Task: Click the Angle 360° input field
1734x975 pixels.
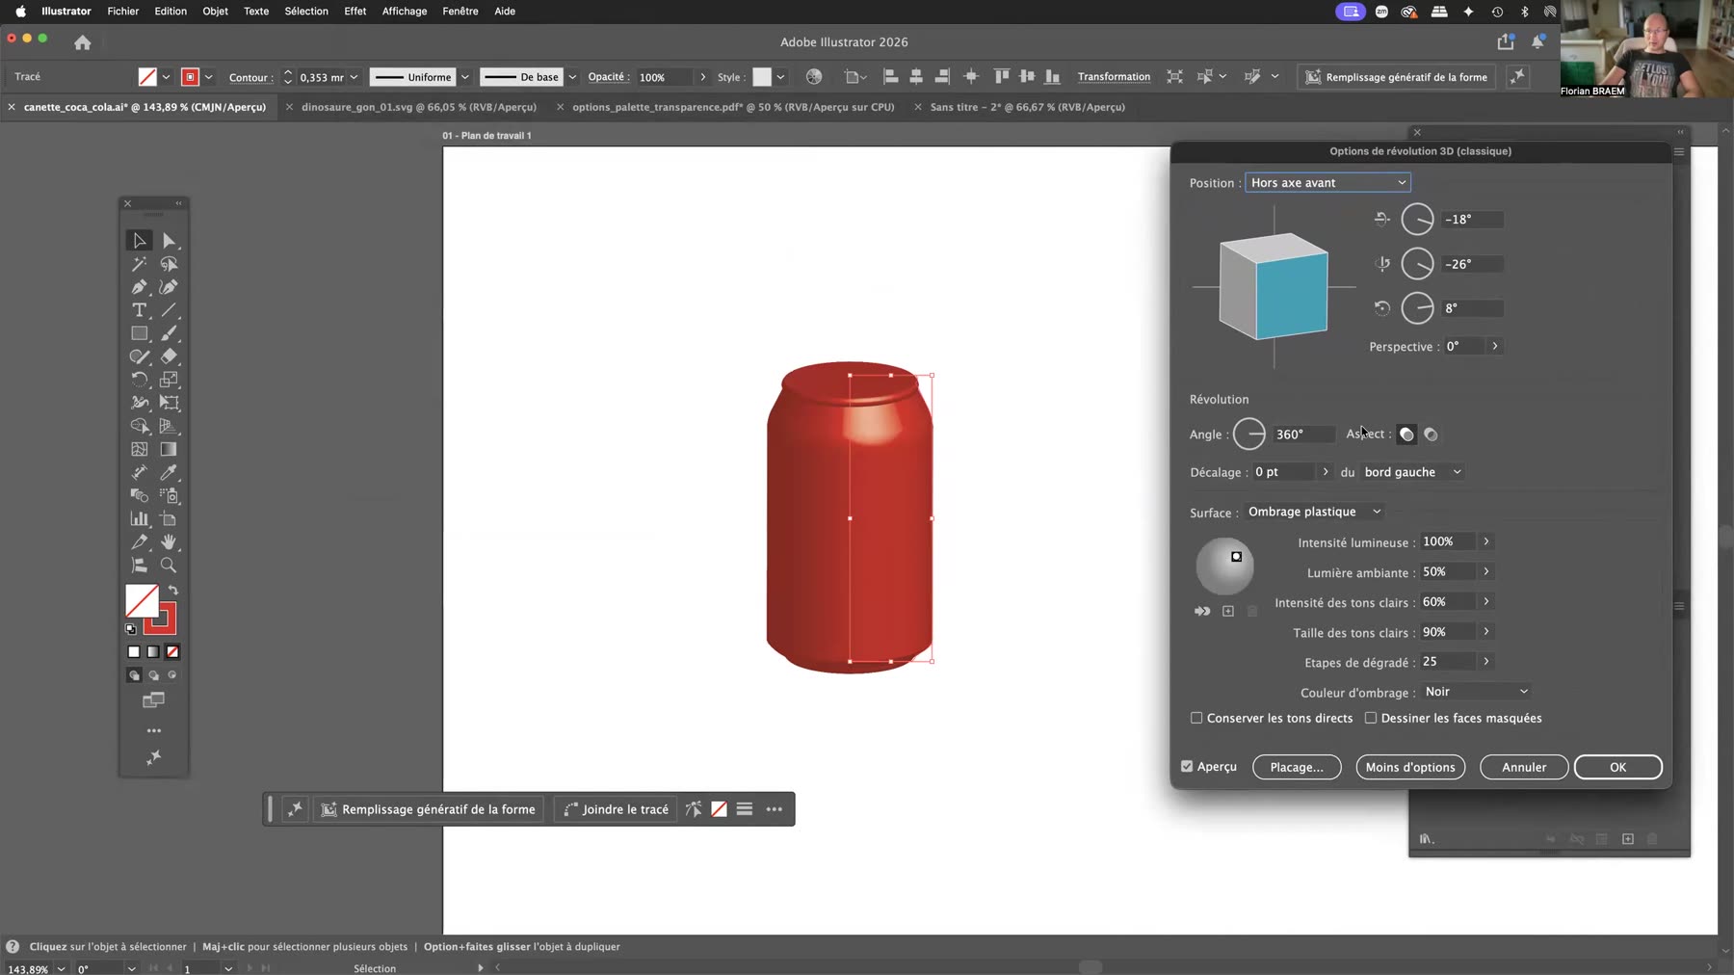Action: [1303, 435]
